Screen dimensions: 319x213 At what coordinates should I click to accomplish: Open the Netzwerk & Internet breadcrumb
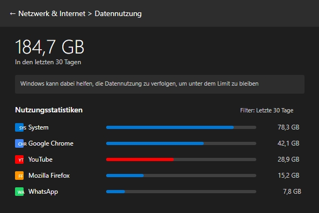52,13
